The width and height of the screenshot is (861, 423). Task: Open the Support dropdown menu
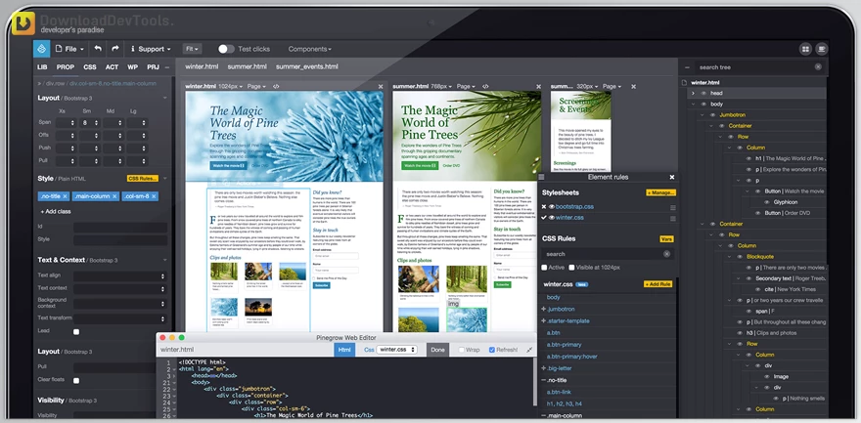click(151, 49)
